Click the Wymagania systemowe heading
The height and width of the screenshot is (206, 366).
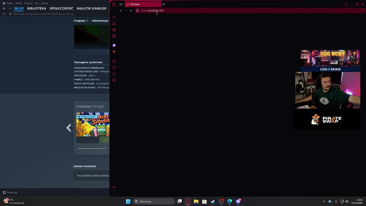pos(88,62)
